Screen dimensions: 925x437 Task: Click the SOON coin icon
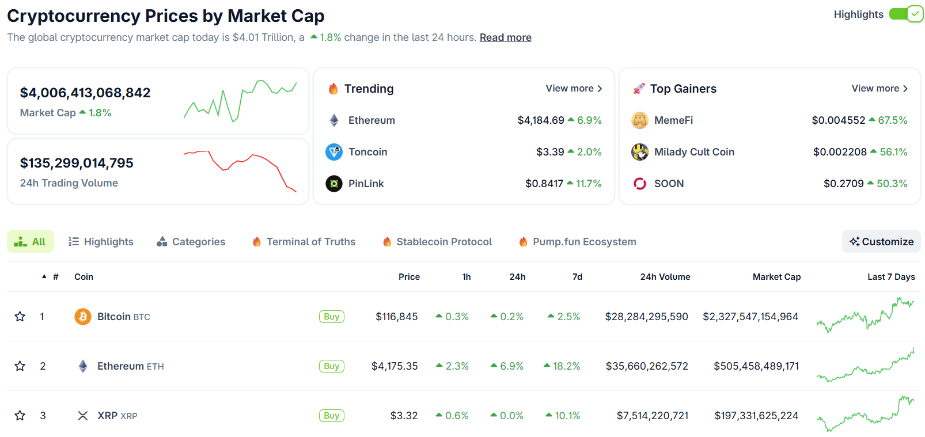pyautogui.click(x=639, y=183)
